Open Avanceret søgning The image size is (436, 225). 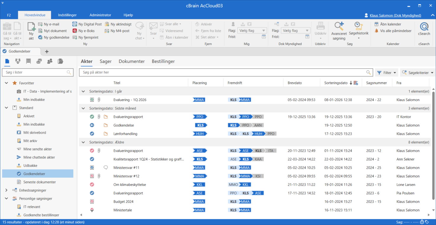point(339,31)
